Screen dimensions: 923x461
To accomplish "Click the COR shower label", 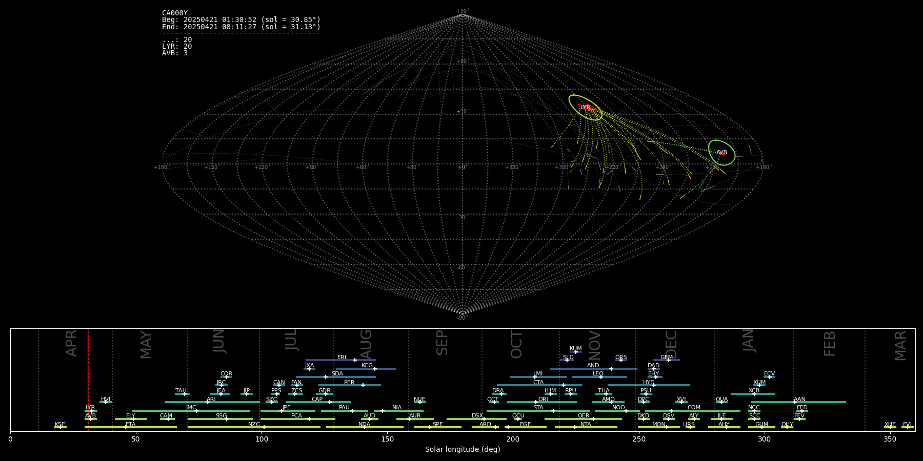I will 226,374.
